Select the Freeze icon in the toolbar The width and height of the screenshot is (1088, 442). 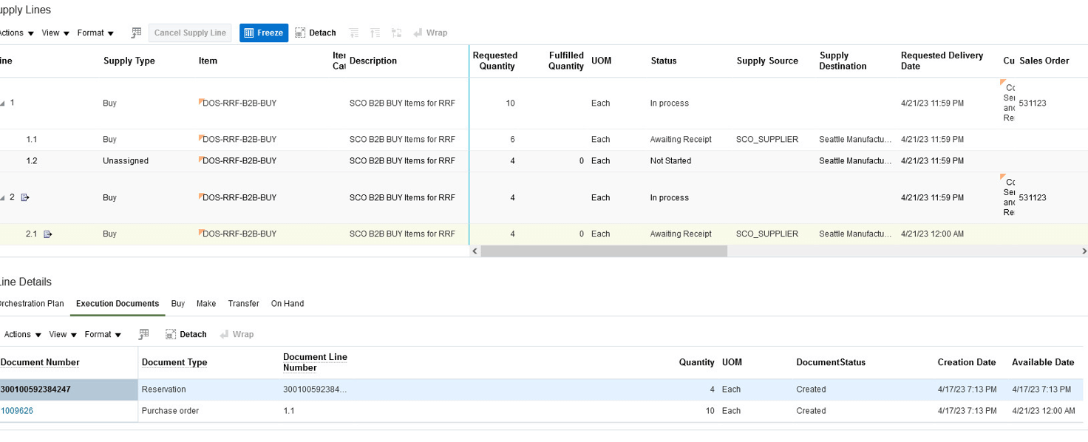tap(264, 33)
